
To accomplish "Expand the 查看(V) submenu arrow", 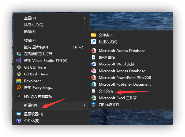I will coord(84,18).
